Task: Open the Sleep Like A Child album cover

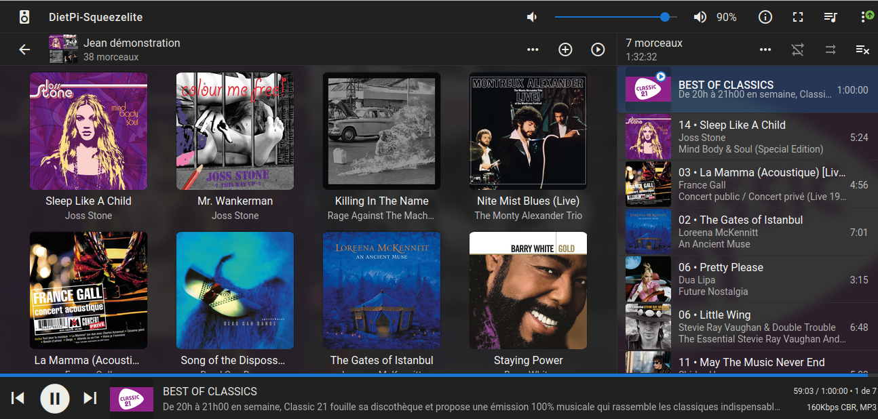Action: (x=88, y=131)
